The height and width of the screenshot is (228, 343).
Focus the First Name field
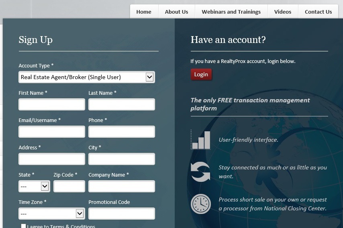[x=52, y=104]
